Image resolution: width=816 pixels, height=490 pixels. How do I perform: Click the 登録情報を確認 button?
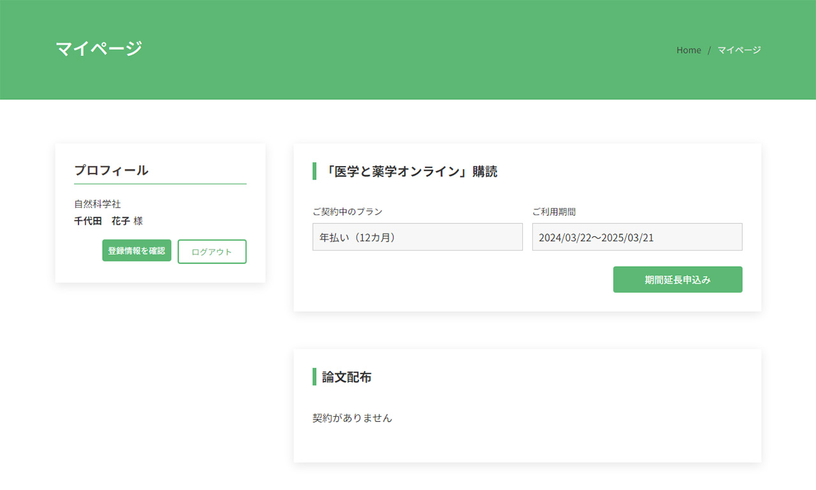136,251
